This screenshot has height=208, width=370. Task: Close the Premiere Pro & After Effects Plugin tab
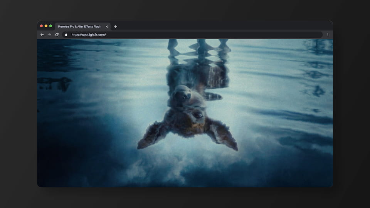pos(107,27)
